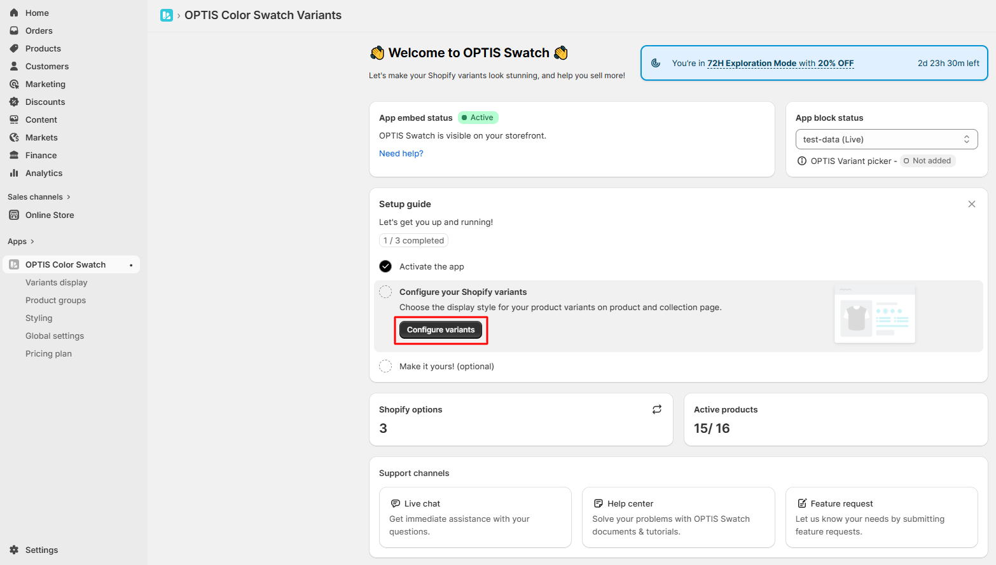Image resolution: width=996 pixels, height=565 pixels.
Task: Click the Active embed status badge
Action: pos(478,118)
